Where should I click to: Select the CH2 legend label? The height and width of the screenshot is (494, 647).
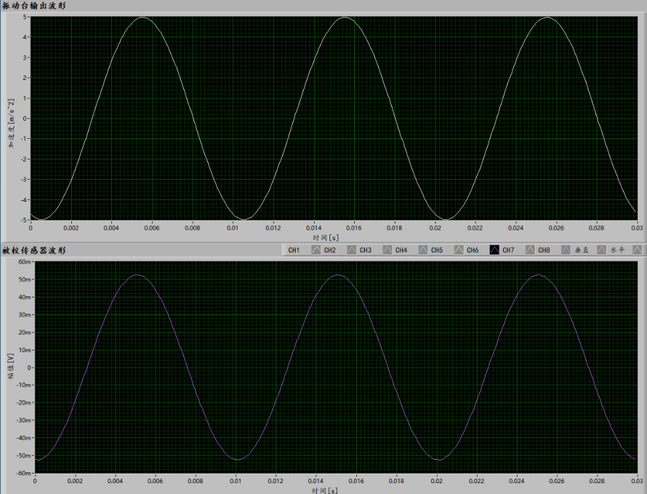click(330, 250)
